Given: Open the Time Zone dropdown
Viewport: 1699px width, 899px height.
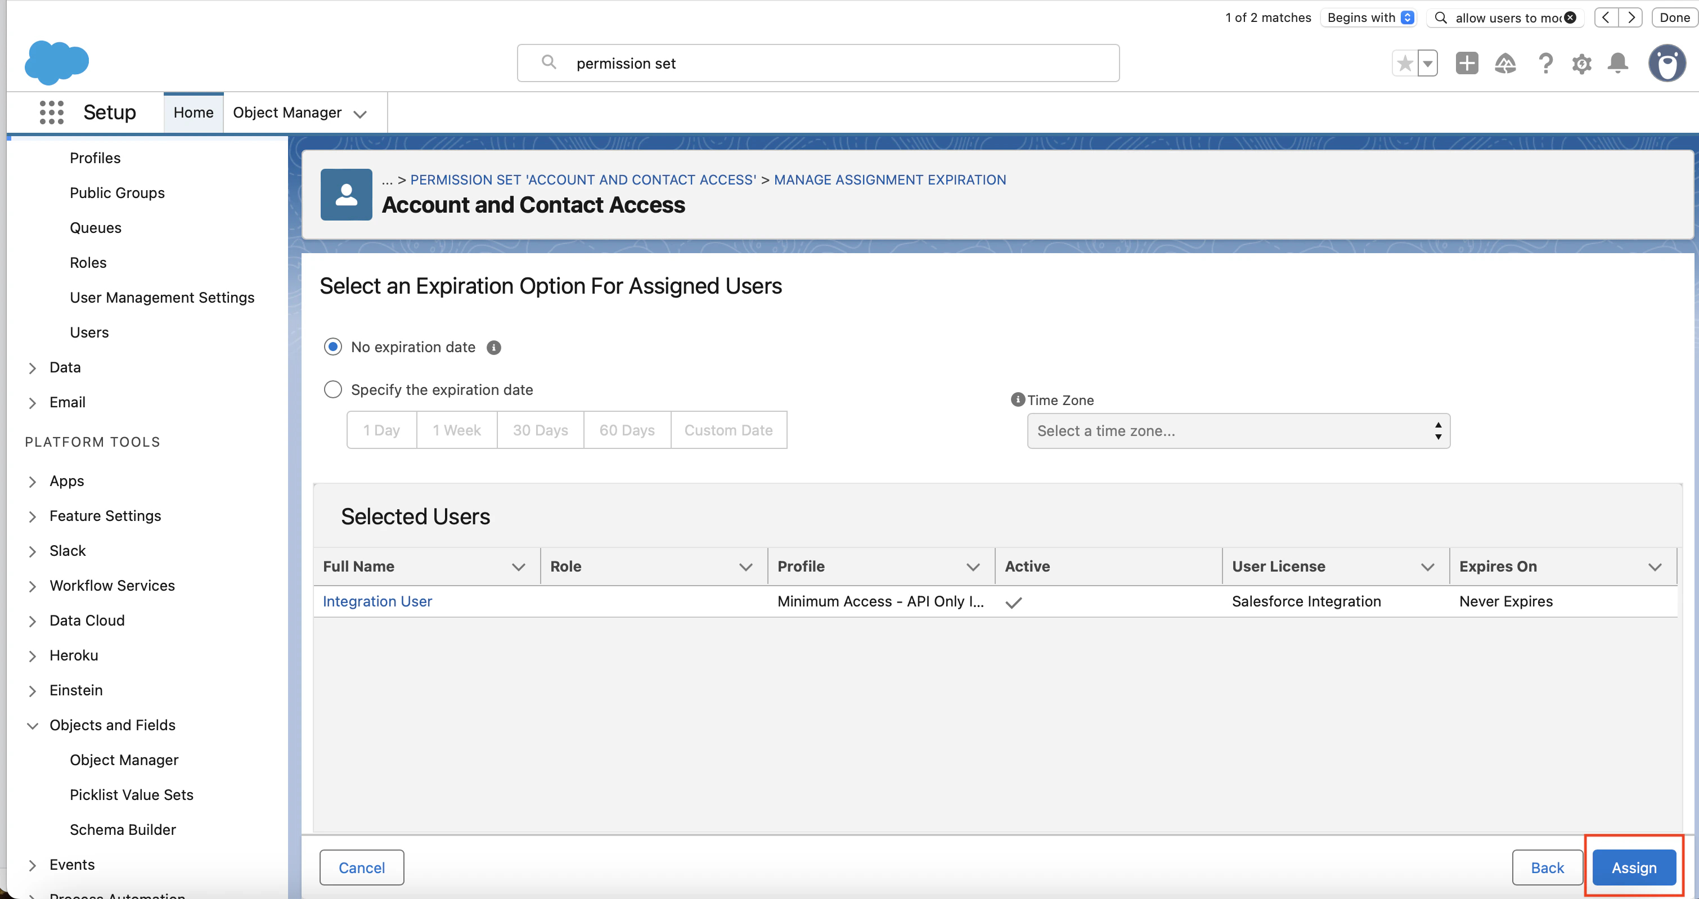Looking at the screenshot, I should (x=1238, y=431).
